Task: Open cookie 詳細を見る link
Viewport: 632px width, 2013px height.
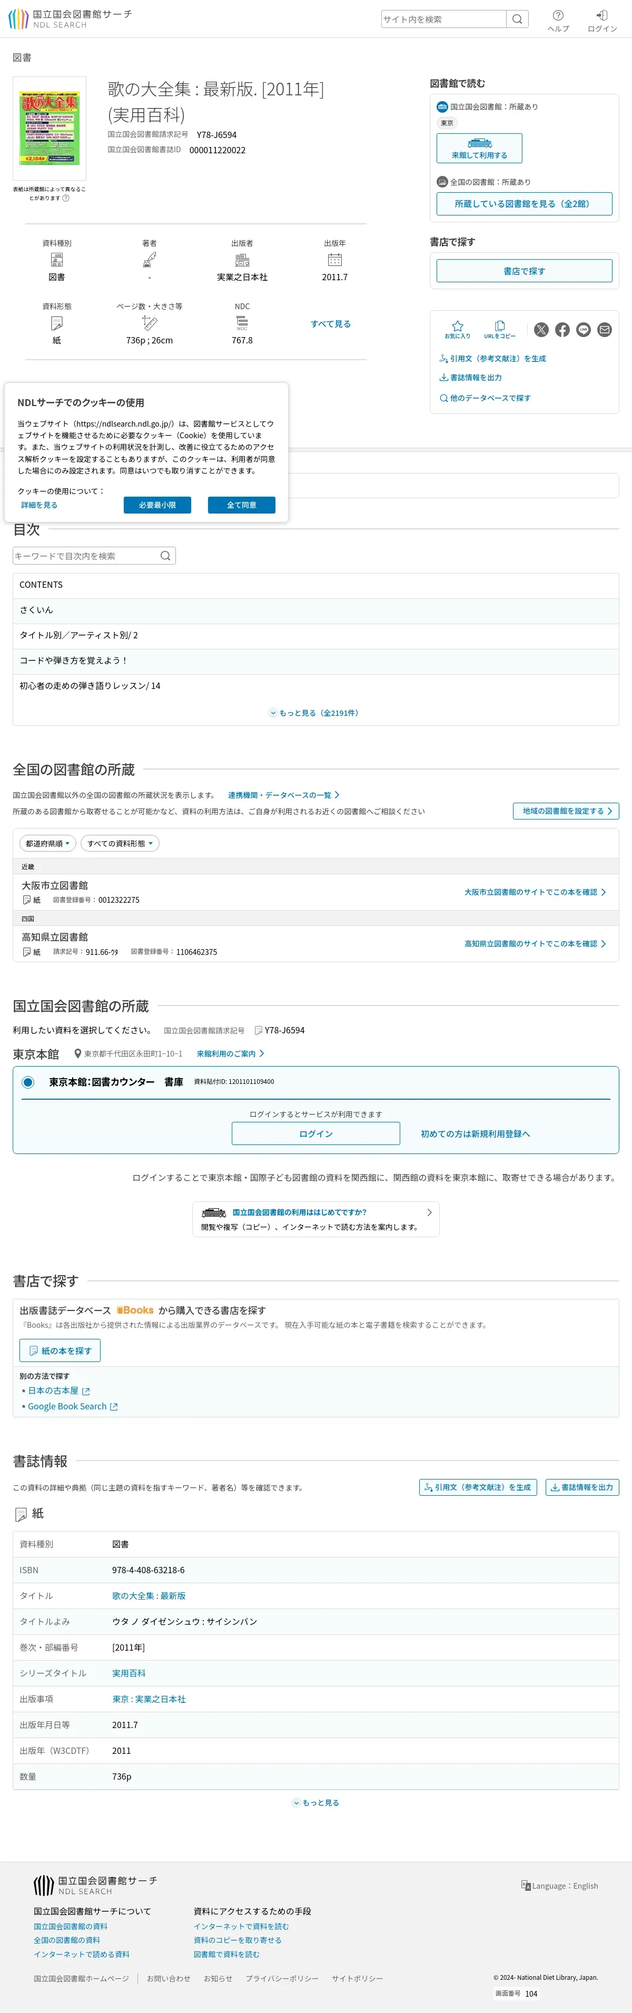Action: [x=39, y=506]
